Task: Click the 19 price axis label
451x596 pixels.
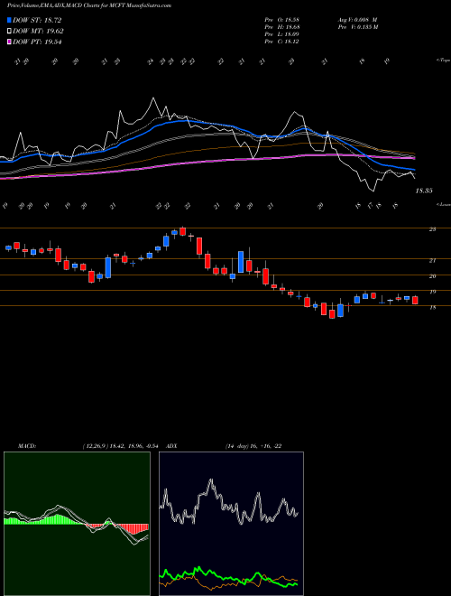Action: (432, 292)
